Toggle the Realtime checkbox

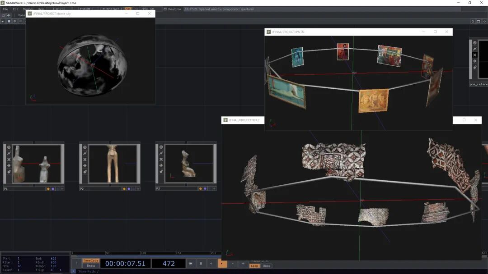coord(165,9)
